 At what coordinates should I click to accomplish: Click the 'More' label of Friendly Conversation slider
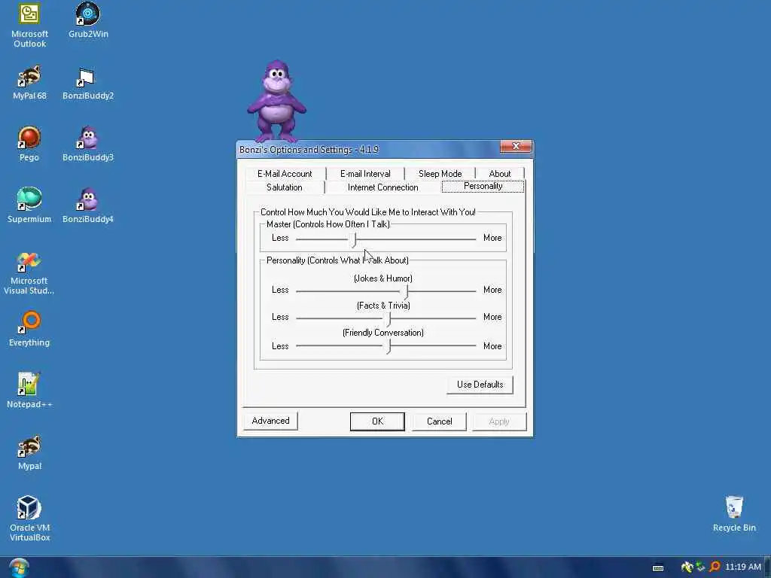(492, 346)
